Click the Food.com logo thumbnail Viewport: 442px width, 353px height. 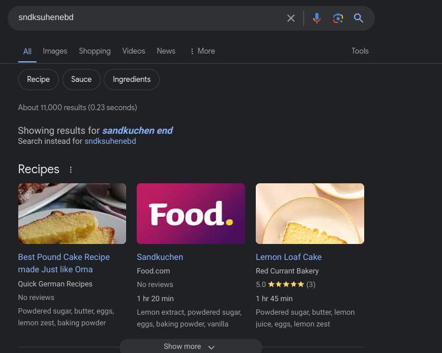click(190, 213)
